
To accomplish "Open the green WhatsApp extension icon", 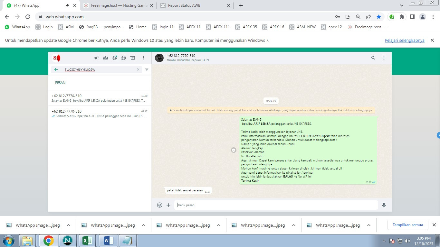I will tap(392, 17).
